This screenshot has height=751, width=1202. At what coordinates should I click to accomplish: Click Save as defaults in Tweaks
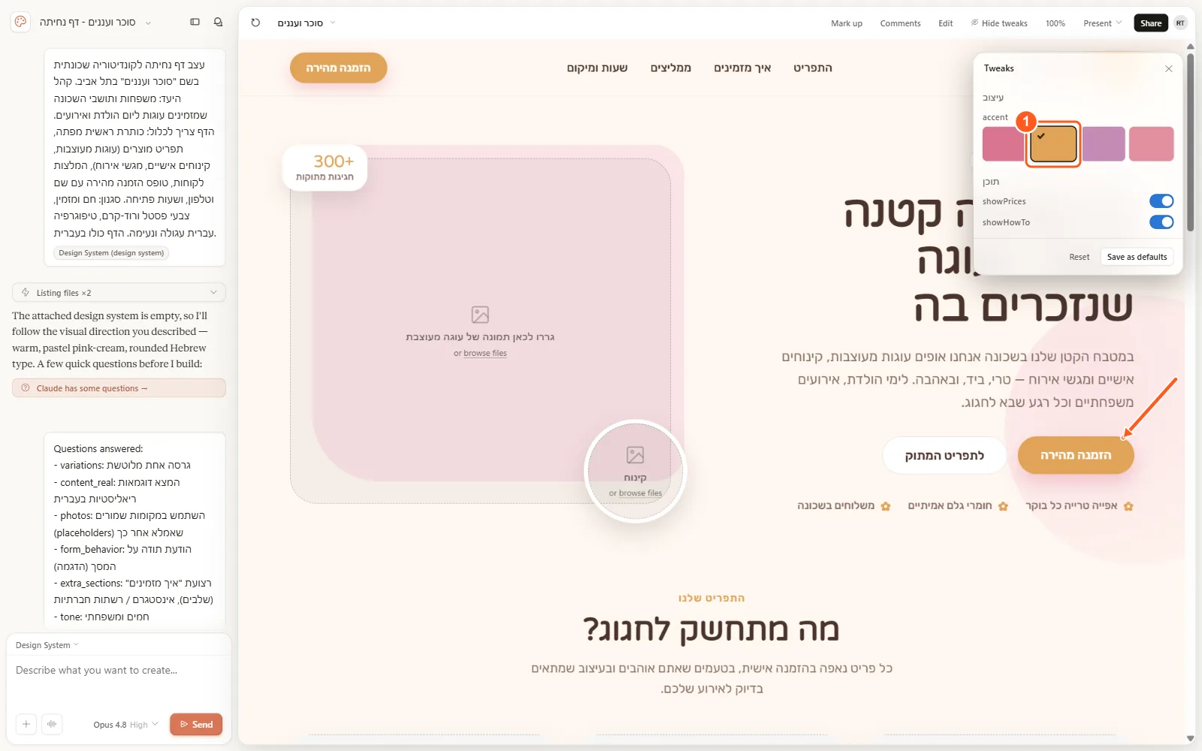(x=1137, y=257)
